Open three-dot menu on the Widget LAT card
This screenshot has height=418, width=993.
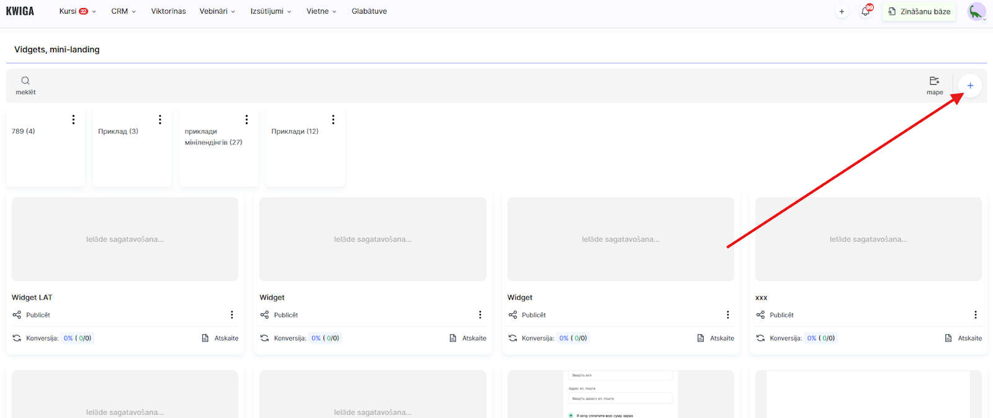(232, 315)
